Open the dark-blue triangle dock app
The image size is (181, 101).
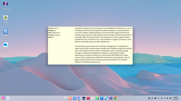[x=84, y=98]
